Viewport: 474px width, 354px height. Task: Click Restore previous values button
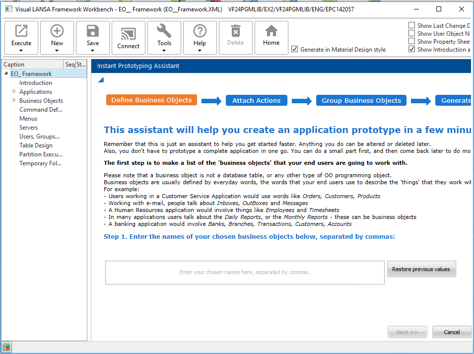pos(421,269)
